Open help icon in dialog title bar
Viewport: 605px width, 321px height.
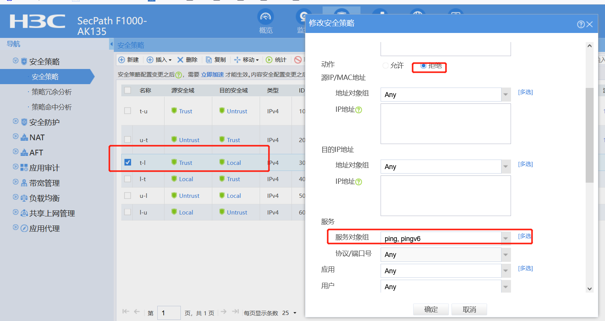click(580, 24)
